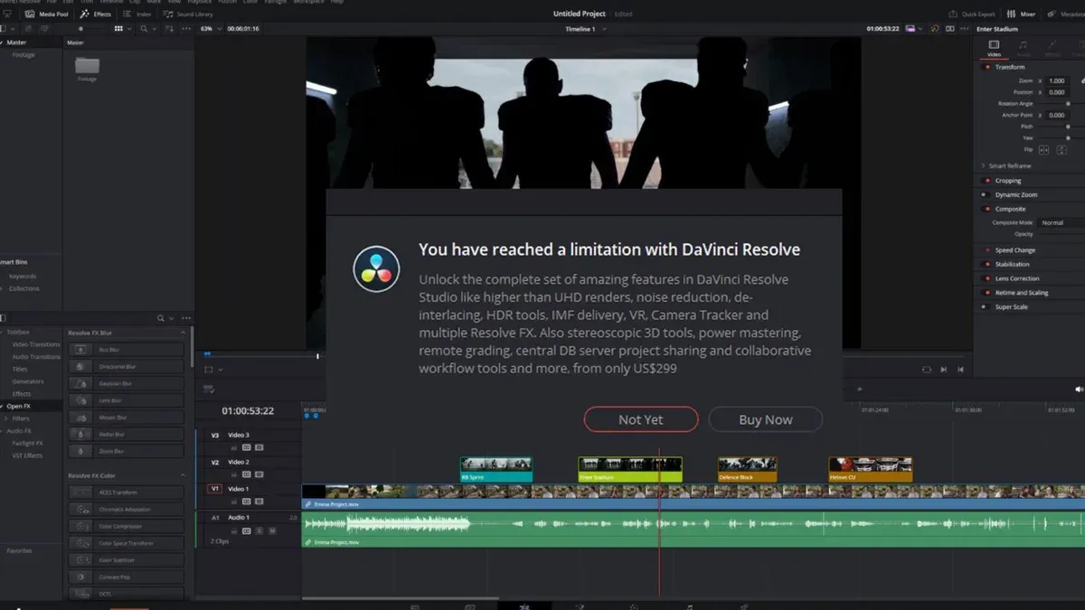Open the Sound Library
Viewport: 1085px width, 610px height.
click(x=188, y=14)
